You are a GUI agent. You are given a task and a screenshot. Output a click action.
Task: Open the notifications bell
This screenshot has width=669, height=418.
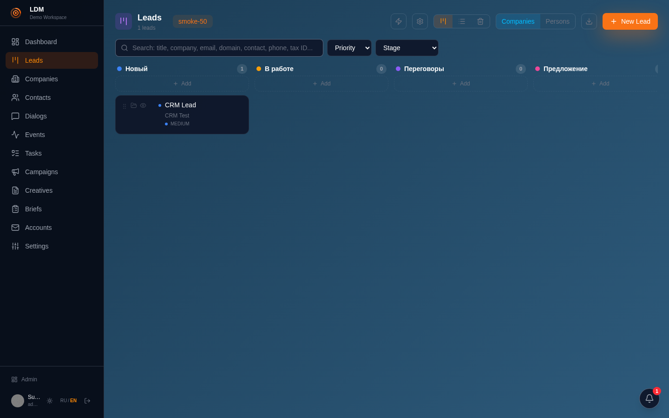tap(649, 398)
